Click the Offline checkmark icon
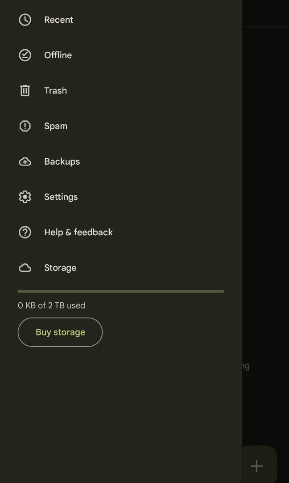The width and height of the screenshot is (289, 483). [25, 55]
